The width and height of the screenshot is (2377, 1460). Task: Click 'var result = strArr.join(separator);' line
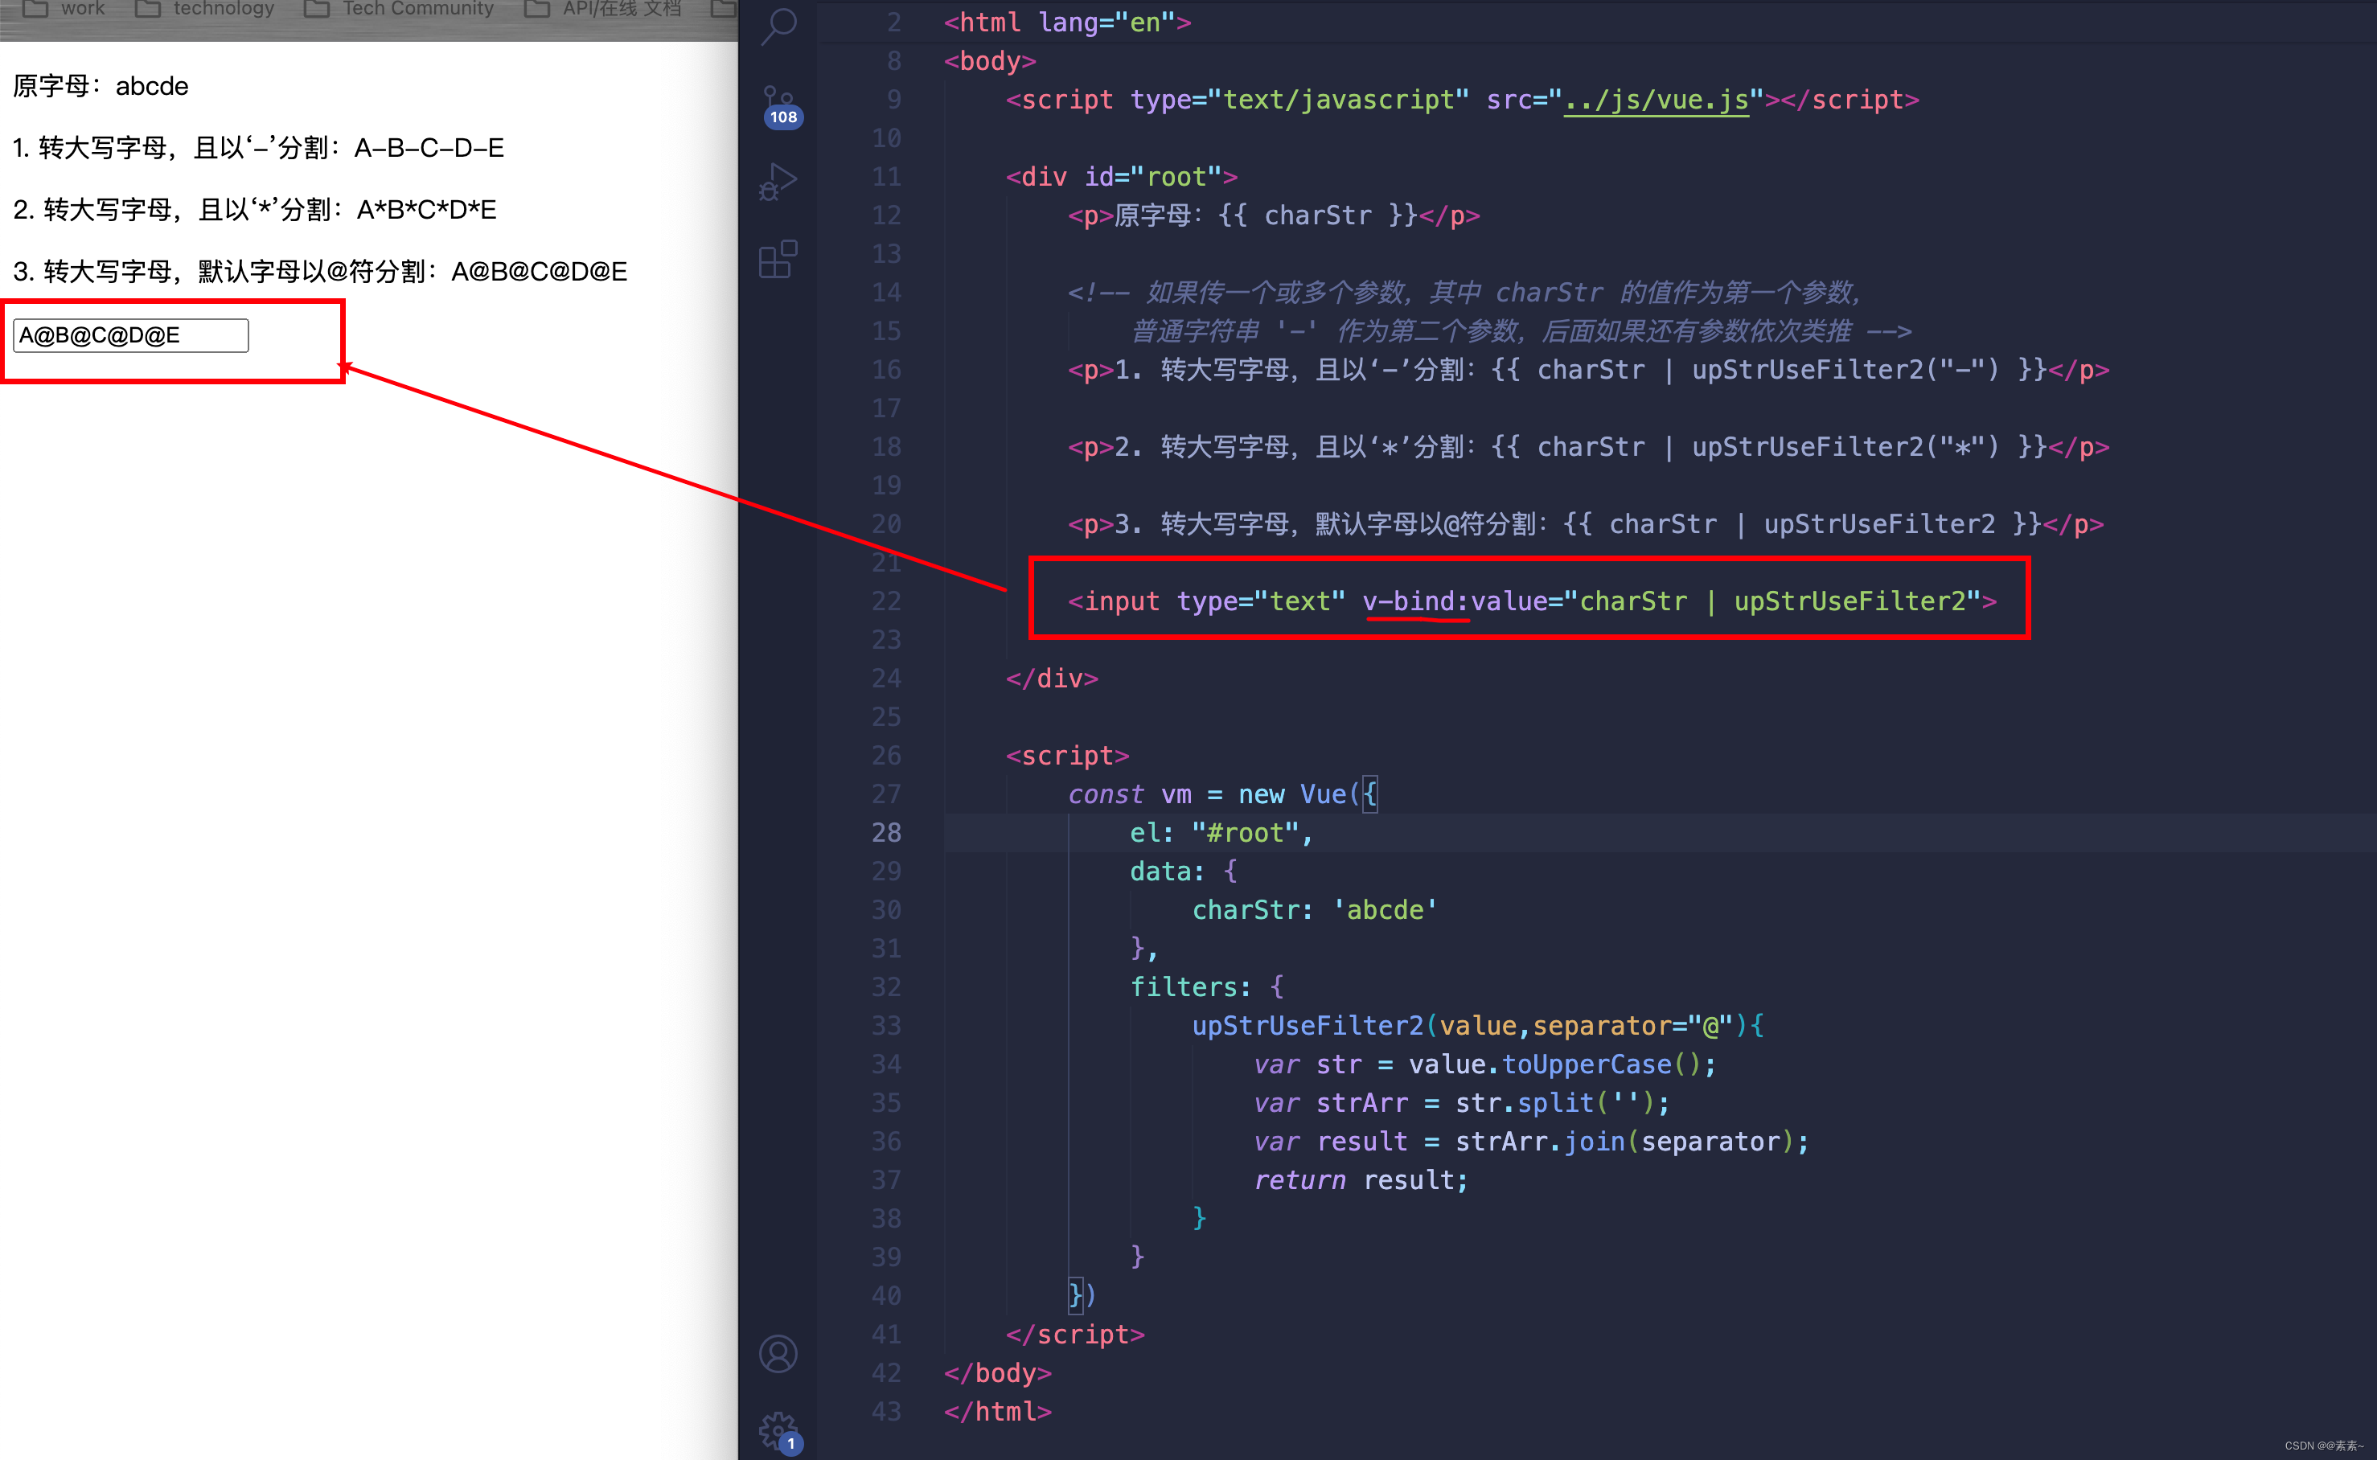coord(1532,1142)
